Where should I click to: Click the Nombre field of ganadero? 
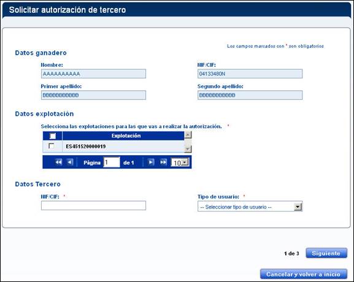point(93,74)
